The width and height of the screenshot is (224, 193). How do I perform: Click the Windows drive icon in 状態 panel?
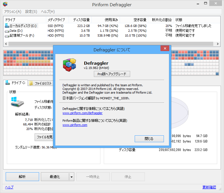(17, 102)
